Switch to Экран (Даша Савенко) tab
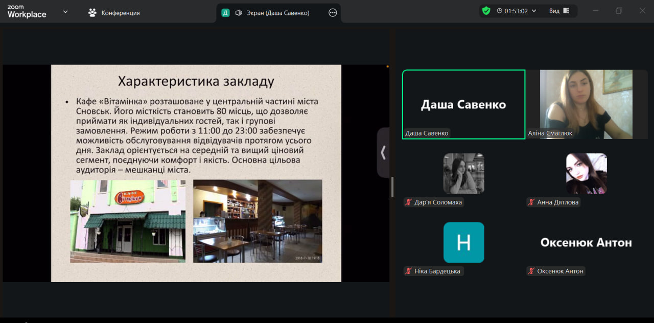The height and width of the screenshot is (323, 654). (278, 13)
